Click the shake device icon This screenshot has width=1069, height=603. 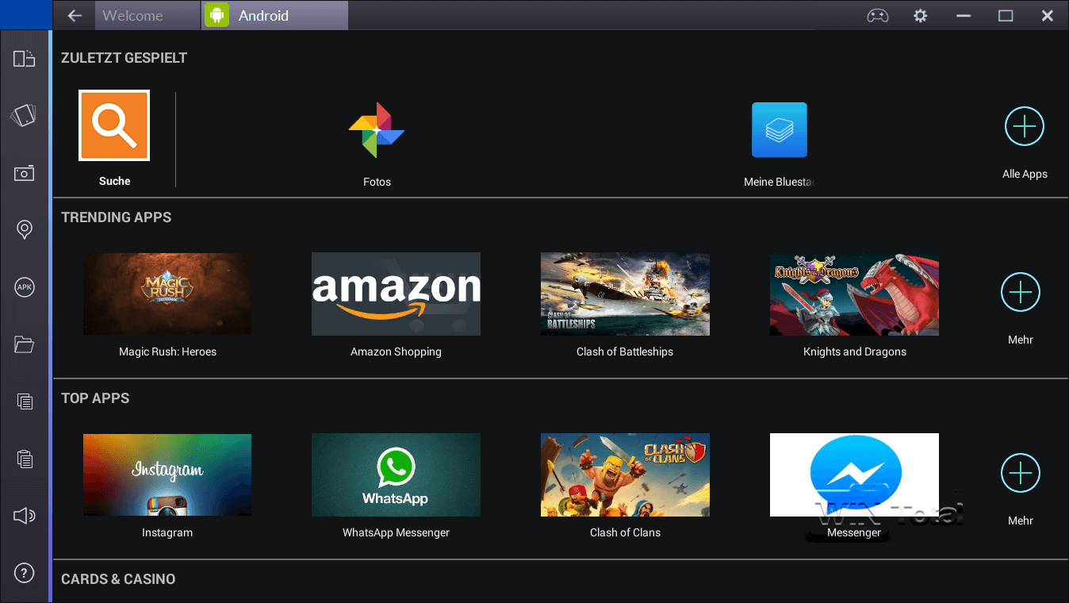[x=24, y=115]
